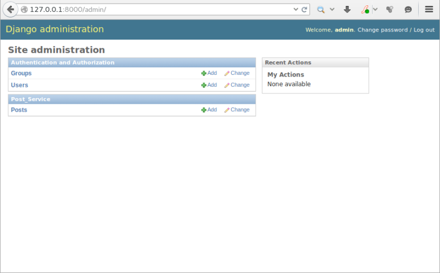Reload the page with the refresh icon
Screen dimensions: 440x273
tap(304, 10)
